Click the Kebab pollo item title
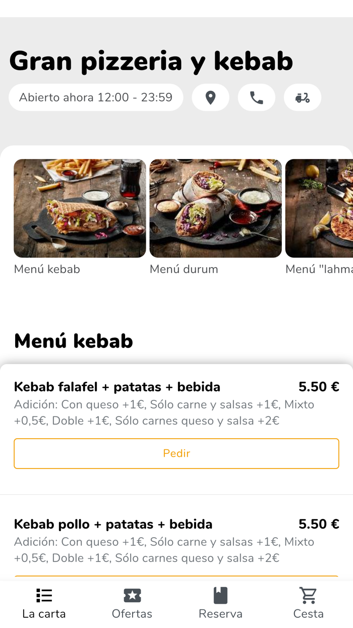This screenshot has width=353, height=628. (112, 524)
